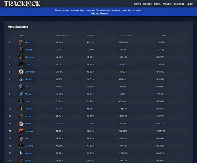
Task: Click the Wraith hero portrait
Action: point(21,116)
